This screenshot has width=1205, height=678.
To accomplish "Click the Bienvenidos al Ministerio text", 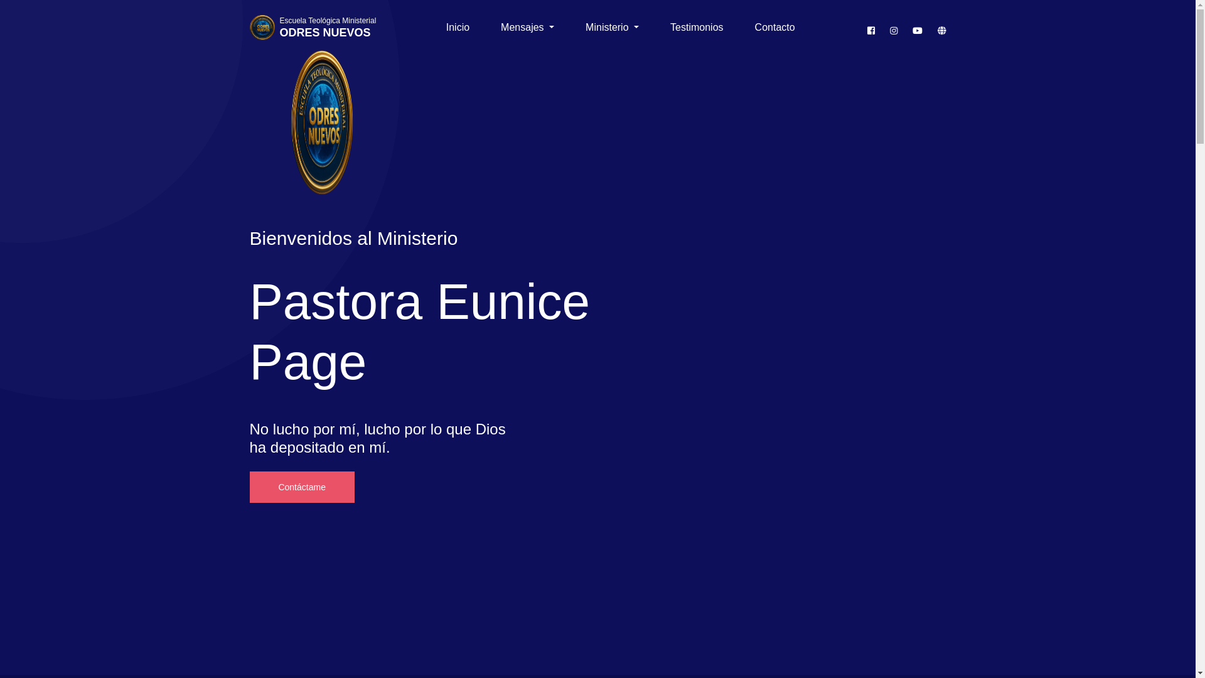I will (x=353, y=239).
